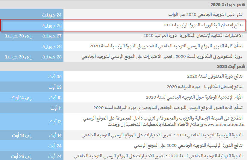Image resolution: width=247 pixels, height=160 pixels.
Task: Click the end date "إلى 14 أوت"
Action: pyautogui.click(x=22, y=98)
